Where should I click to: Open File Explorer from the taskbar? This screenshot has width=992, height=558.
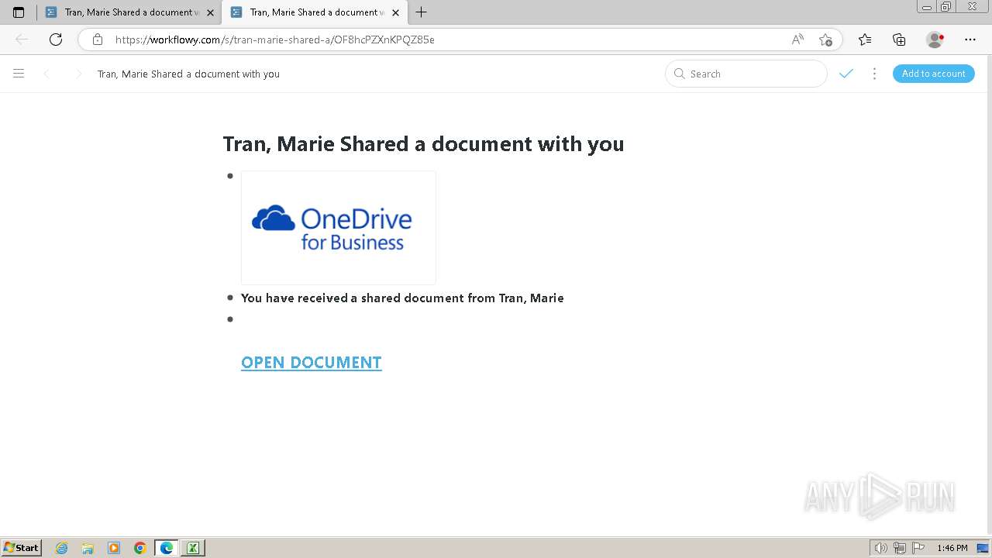click(88, 548)
